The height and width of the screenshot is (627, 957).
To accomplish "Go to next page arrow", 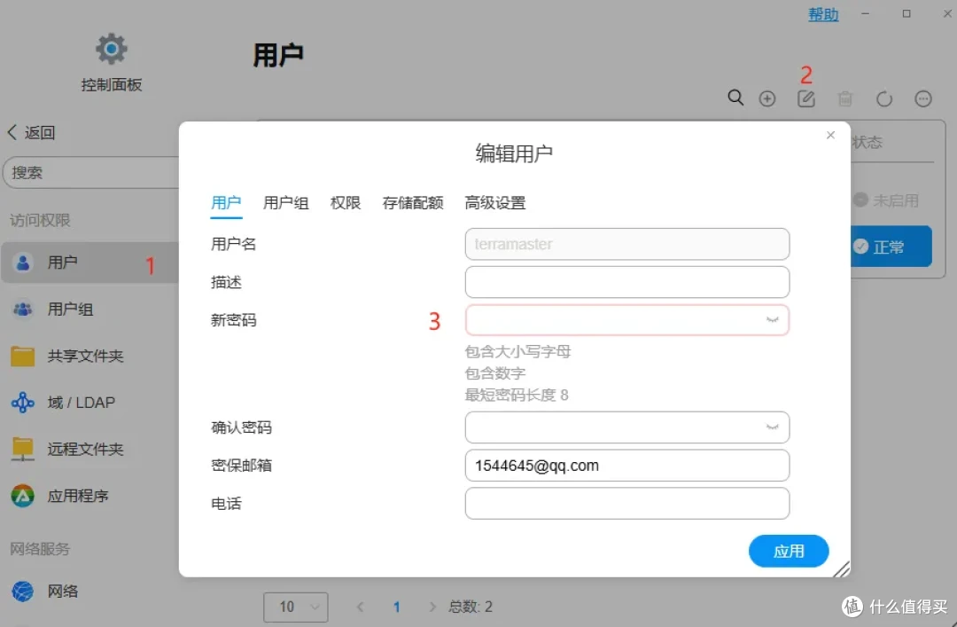I will 432,607.
